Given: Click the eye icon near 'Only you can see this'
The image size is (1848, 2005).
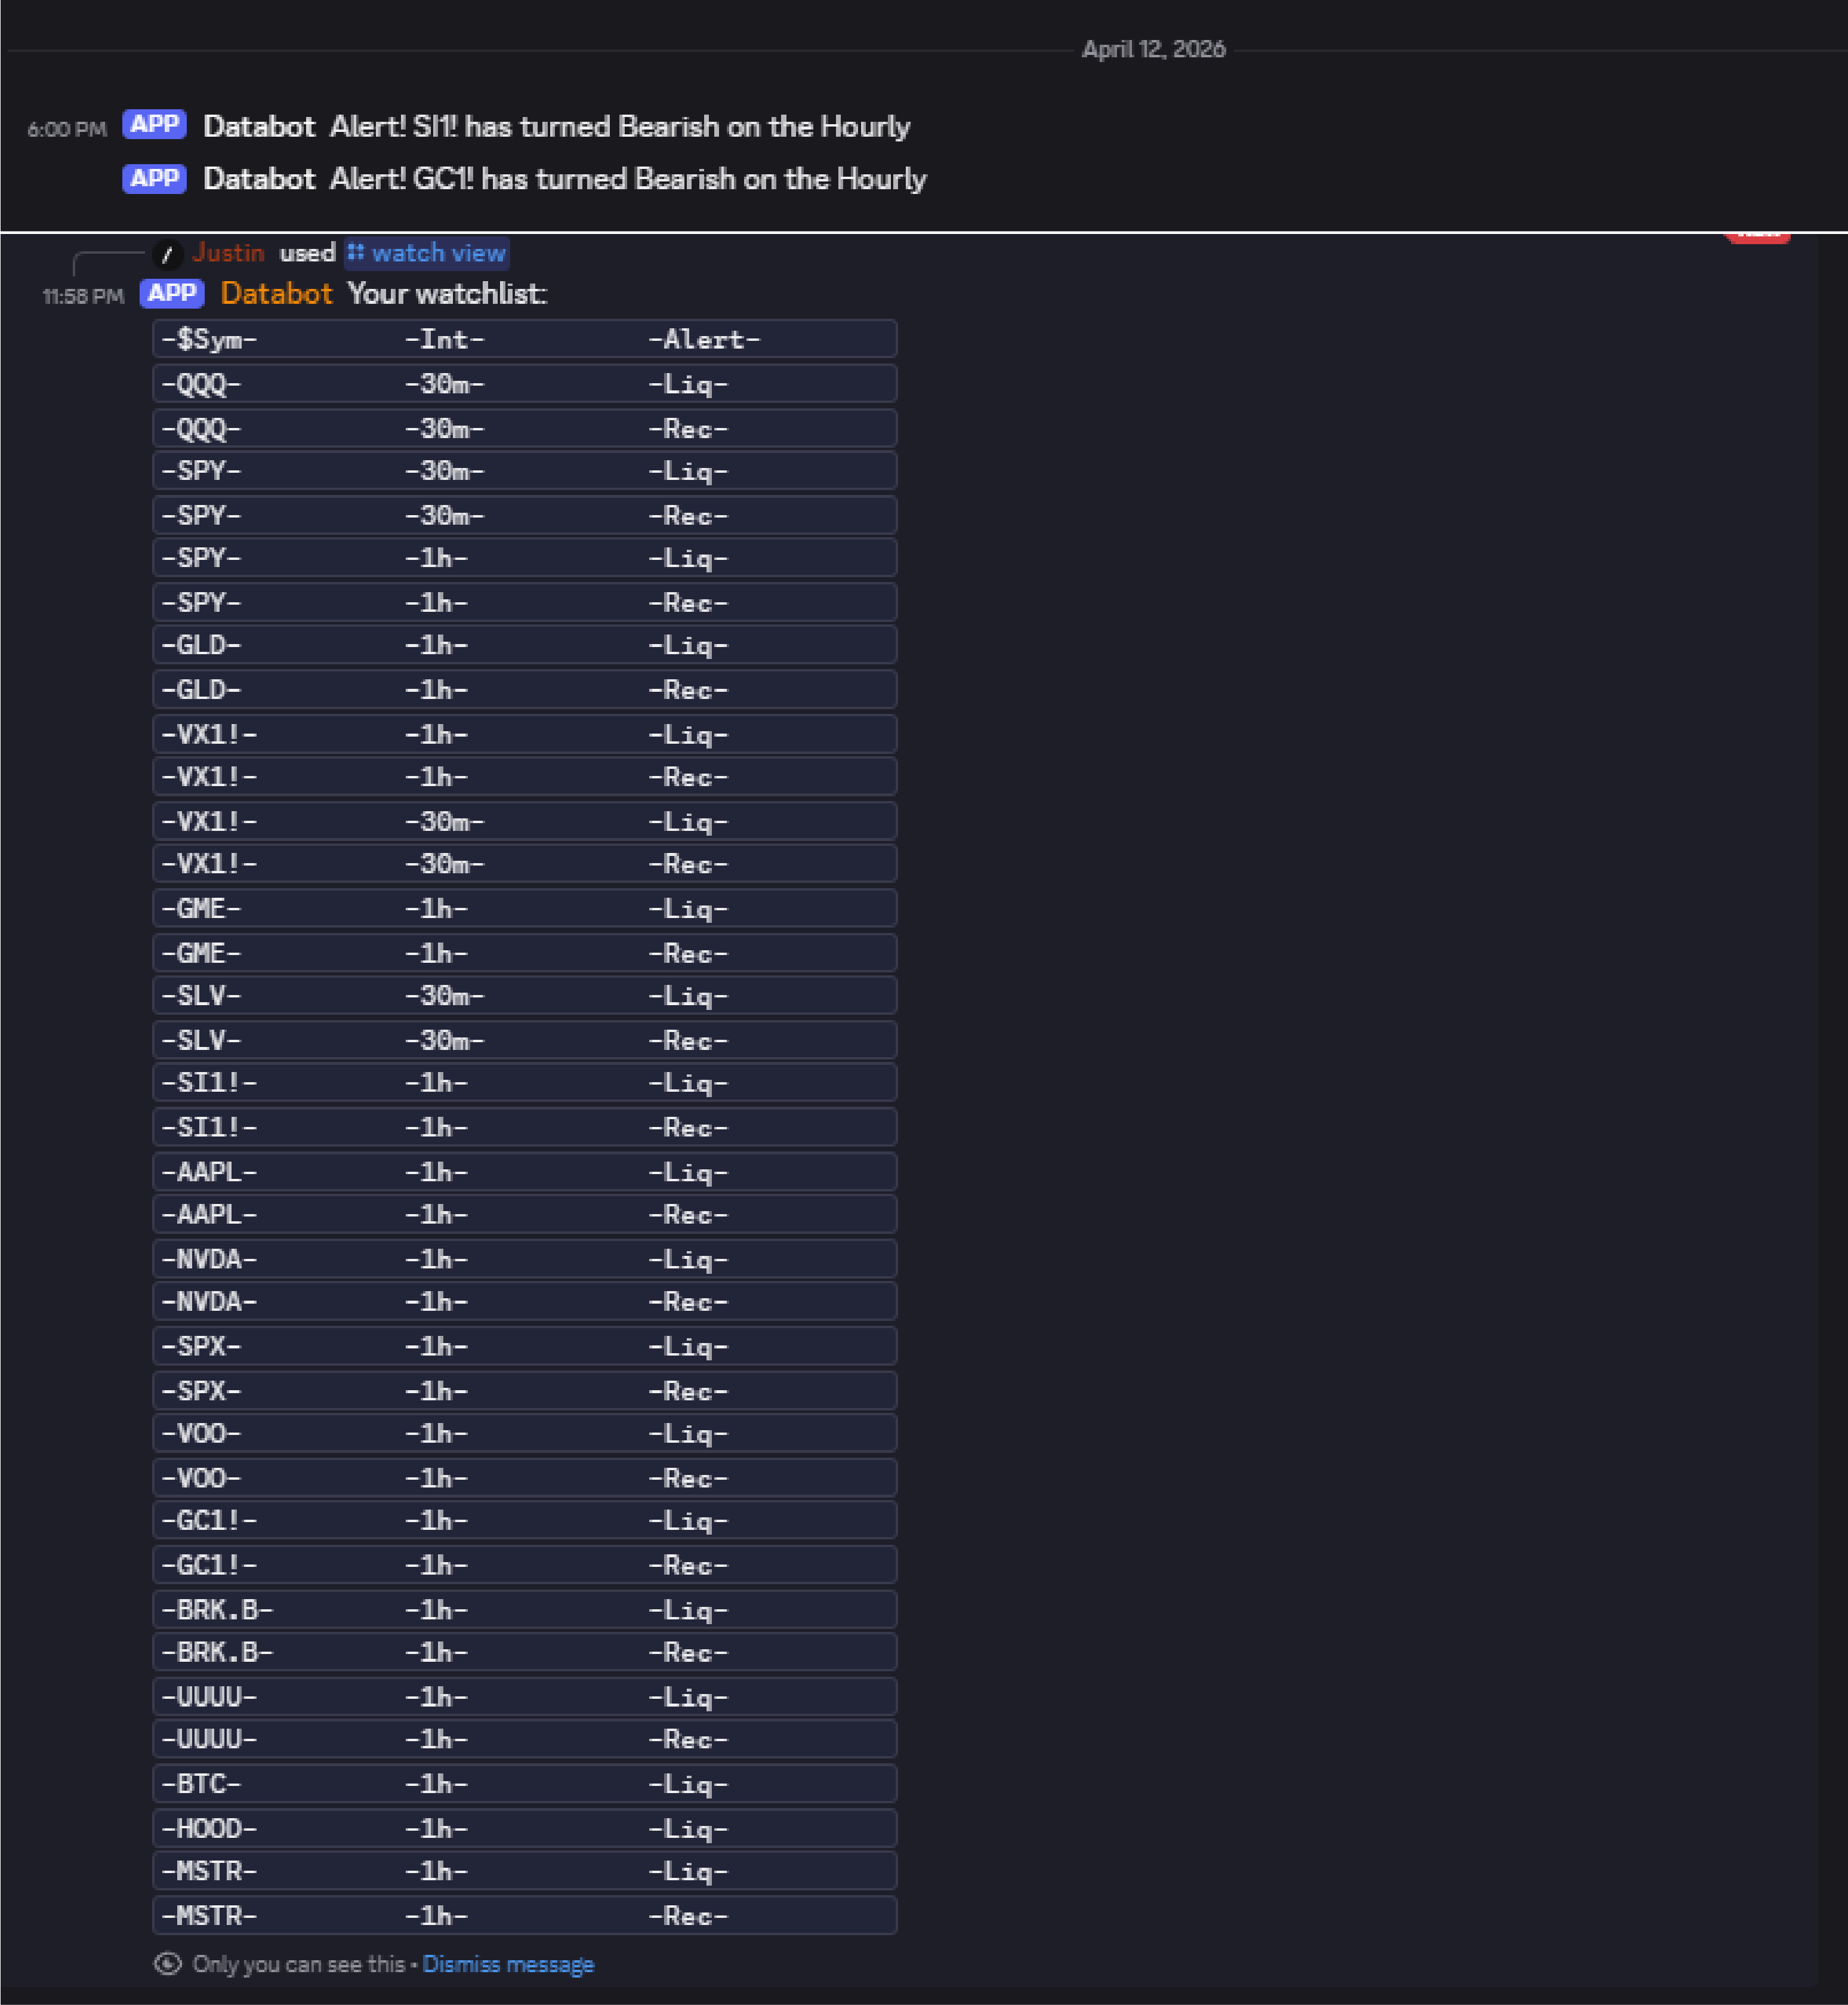Looking at the screenshot, I should click(x=169, y=1964).
